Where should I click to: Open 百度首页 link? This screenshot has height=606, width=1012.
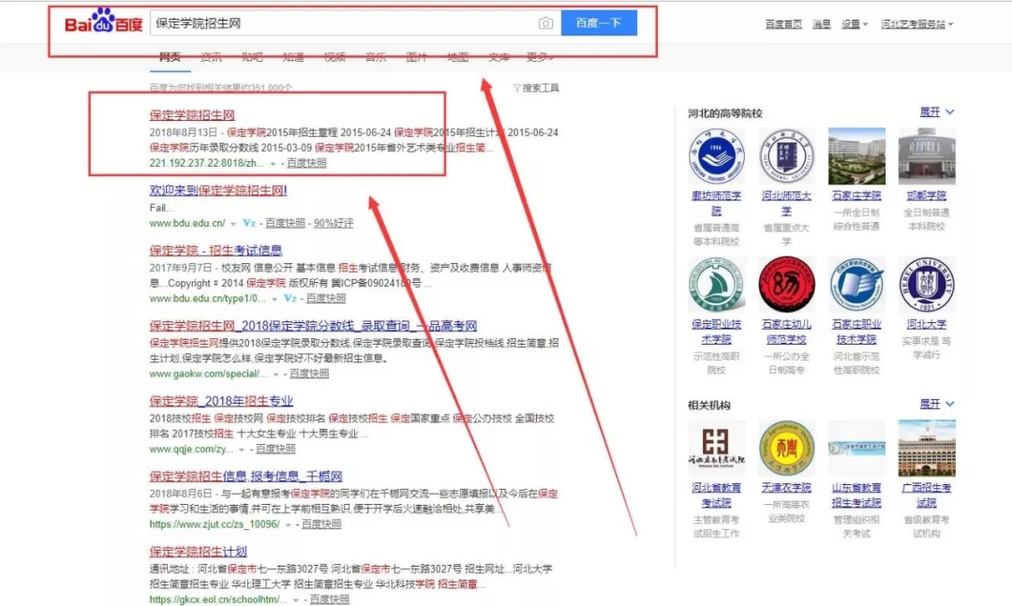(783, 23)
